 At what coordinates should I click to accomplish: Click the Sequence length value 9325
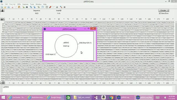(37, 13)
